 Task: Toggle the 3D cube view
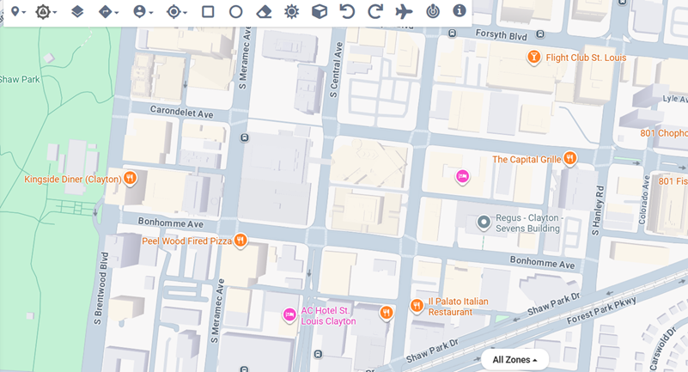tap(320, 11)
